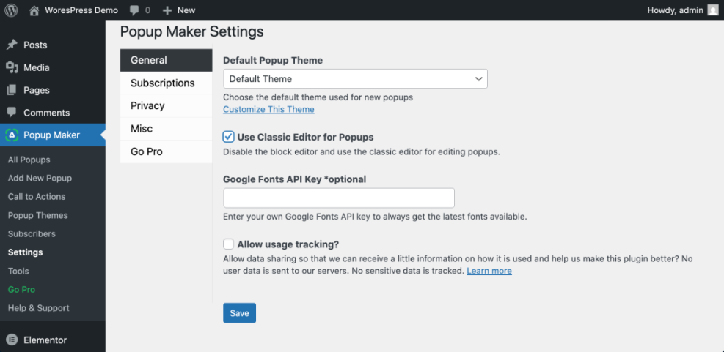View Subscribers submenu item
Image resolution: width=724 pixels, height=352 pixels.
[32, 234]
